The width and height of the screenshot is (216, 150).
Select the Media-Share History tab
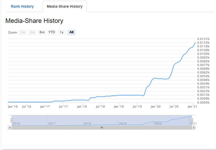coord(64,6)
